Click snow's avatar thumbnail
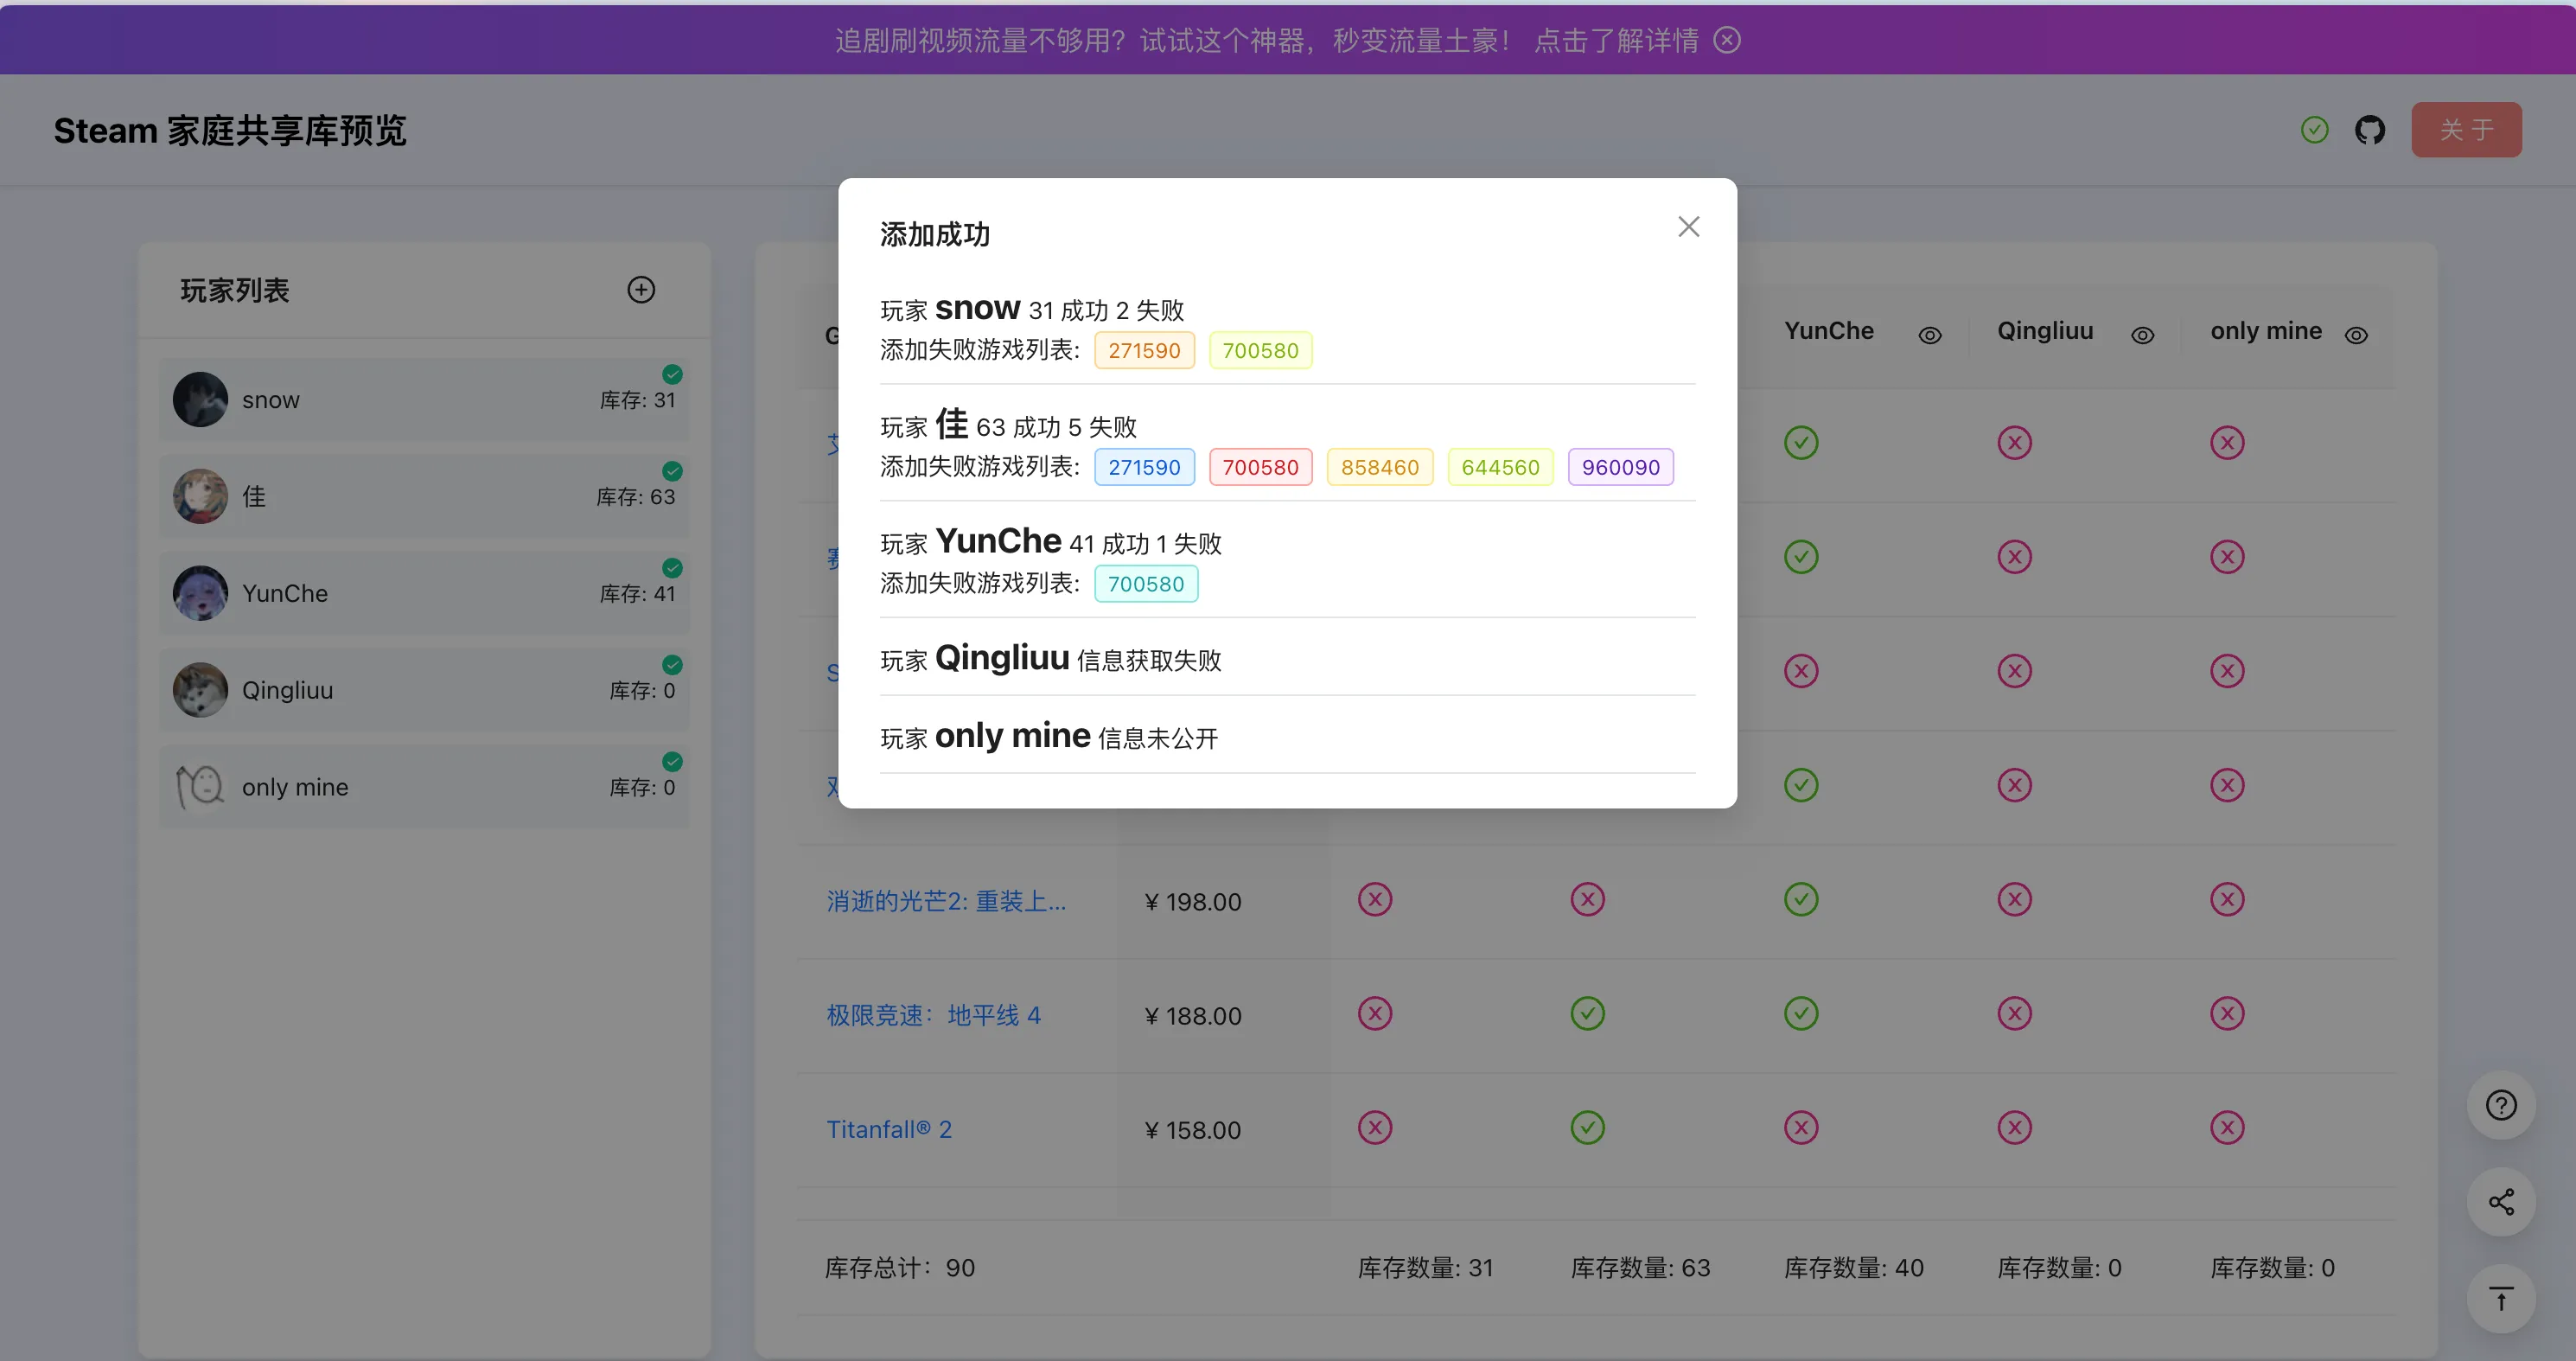 (x=200, y=400)
